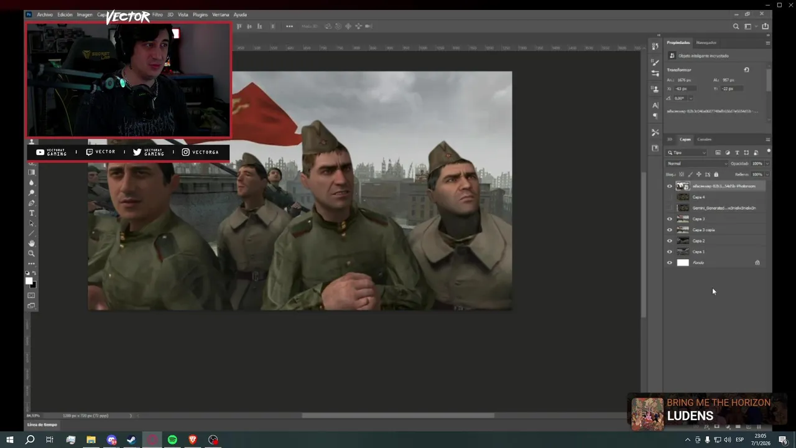
Task: Open the Brush Settings panel icon
Action: pos(655,73)
